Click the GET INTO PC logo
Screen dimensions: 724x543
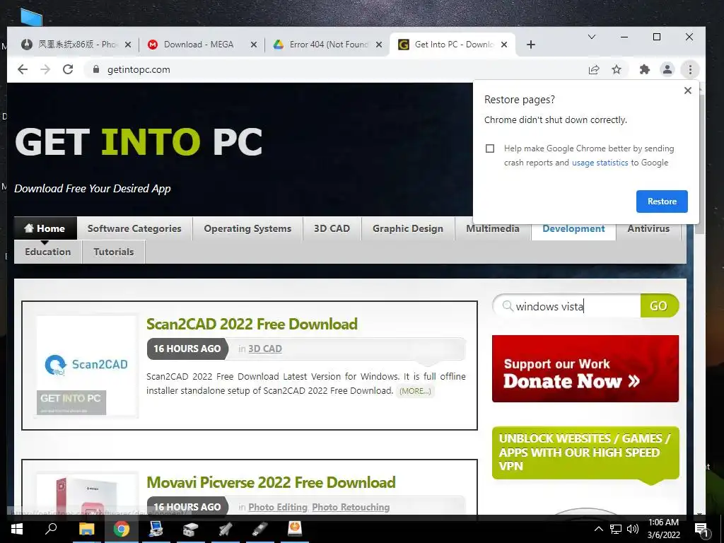pos(139,141)
